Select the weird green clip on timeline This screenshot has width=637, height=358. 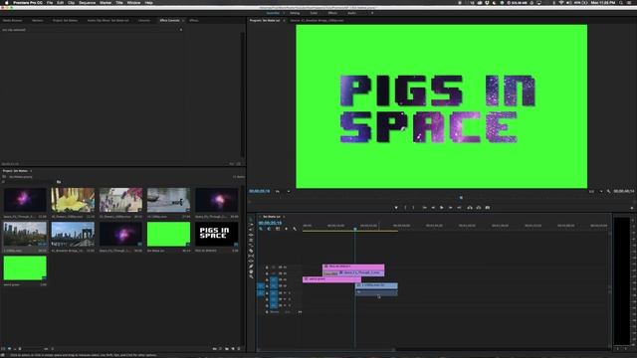pos(331,279)
